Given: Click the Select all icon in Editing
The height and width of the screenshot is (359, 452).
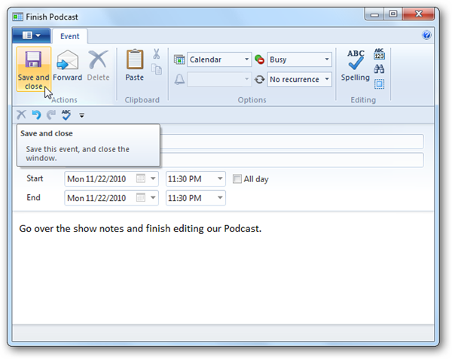Looking at the screenshot, I should click(x=379, y=84).
